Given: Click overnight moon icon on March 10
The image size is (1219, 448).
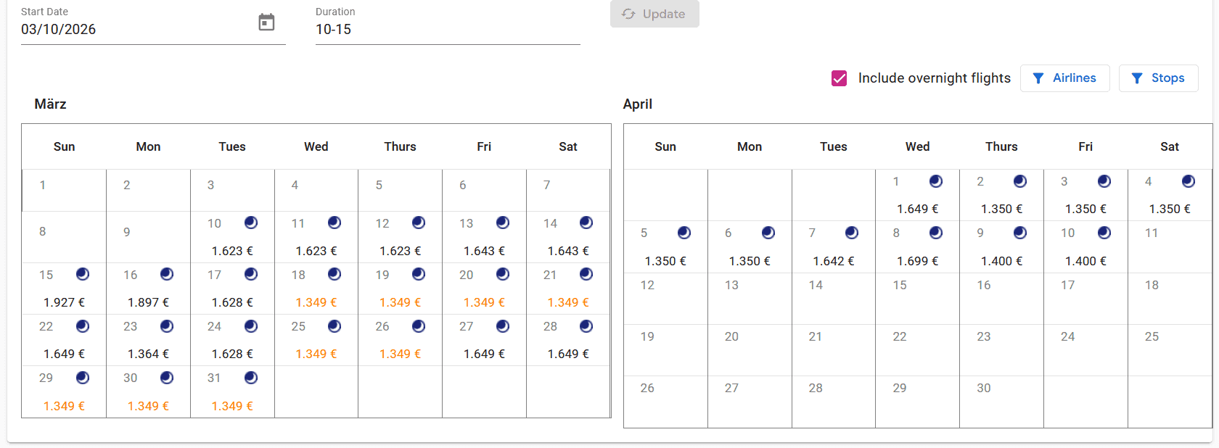Looking at the screenshot, I should (251, 223).
